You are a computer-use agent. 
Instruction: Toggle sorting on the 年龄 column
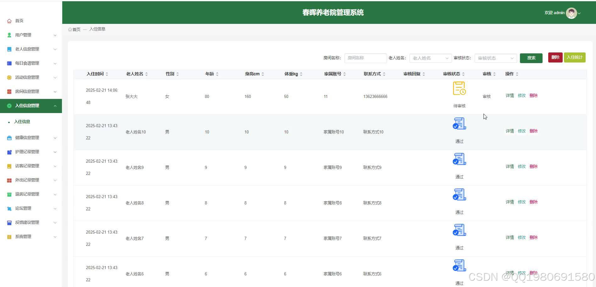tap(217, 74)
